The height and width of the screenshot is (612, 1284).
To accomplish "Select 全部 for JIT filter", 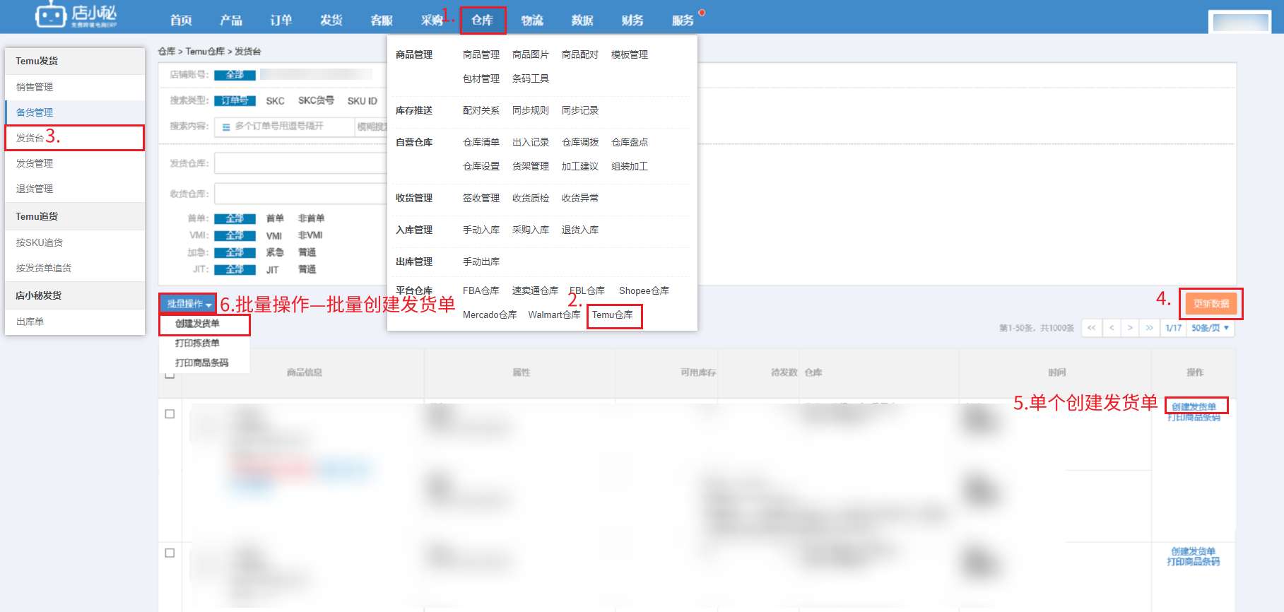I will (235, 269).
